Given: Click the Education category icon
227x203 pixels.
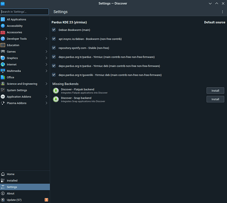Looking at the screenshot, I should pyautogui.click(x=3, y=45).
